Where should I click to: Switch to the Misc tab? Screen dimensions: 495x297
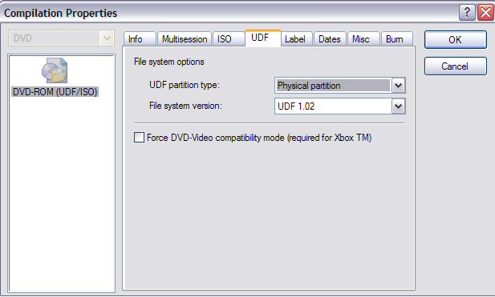363,39
